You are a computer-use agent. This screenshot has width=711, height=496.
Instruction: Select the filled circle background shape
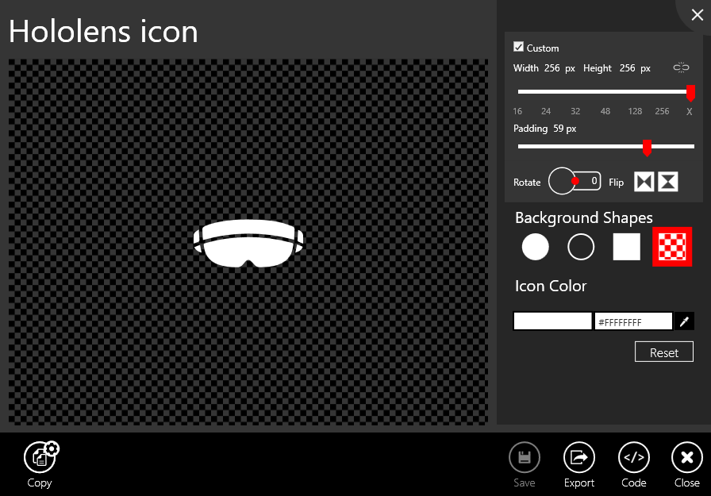pos(535,247)
